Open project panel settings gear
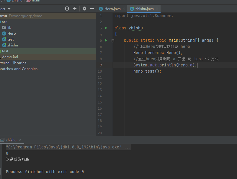The width and height of the screenshot is (237, 179). (x=84, y=9)
